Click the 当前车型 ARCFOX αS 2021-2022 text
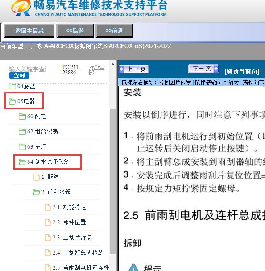The width and height of the screenshot is (265, 271). coord(86,46)
